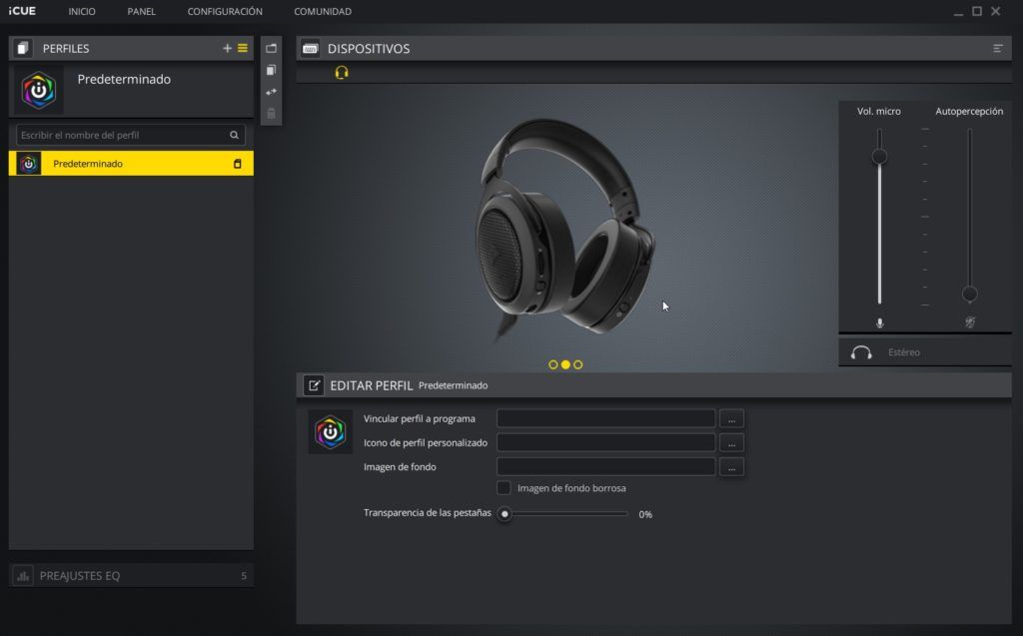Click the Estéreo headphones icon
This screenshot has height=636, width=1023.
tap(861, 352)
